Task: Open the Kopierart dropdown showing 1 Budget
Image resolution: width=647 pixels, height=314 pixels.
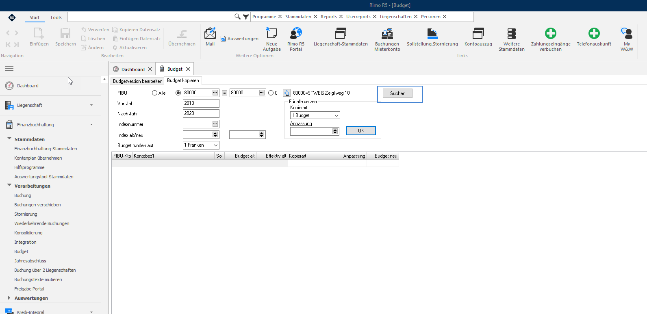Action: tap(315, 115)
